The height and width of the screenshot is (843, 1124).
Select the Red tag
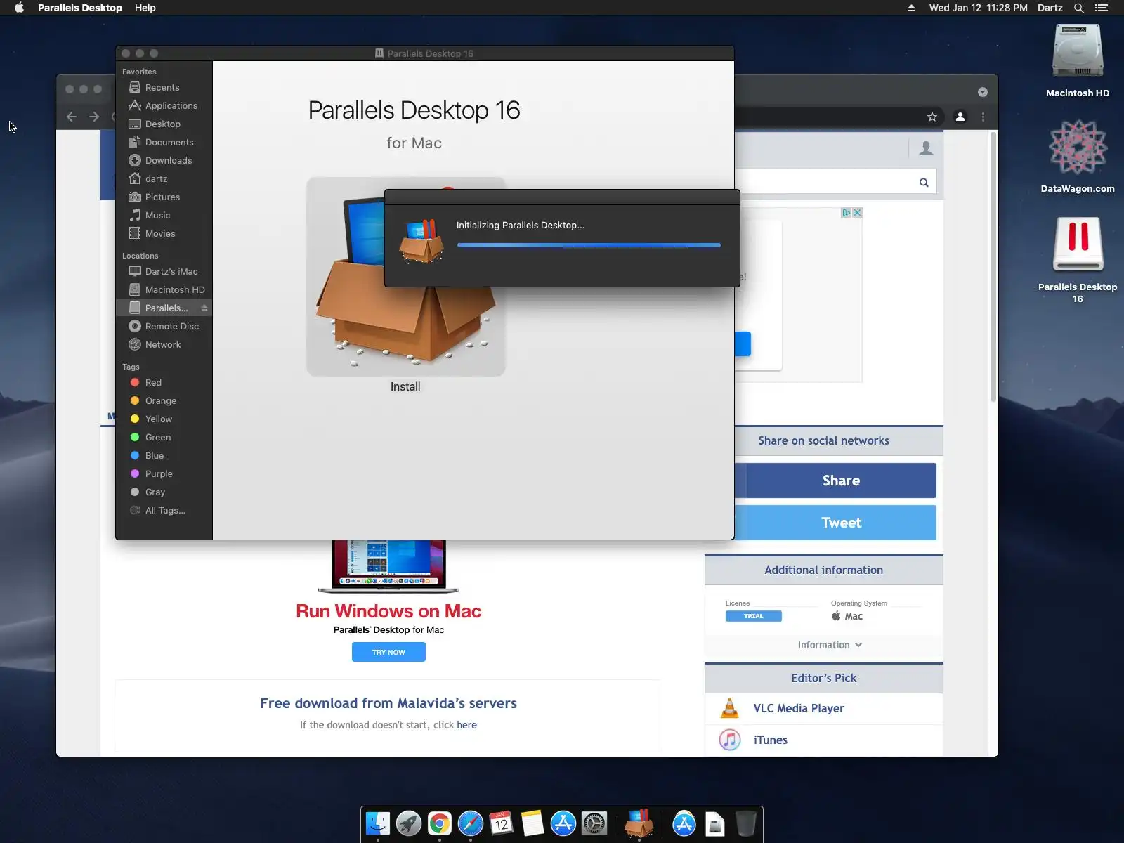[164, 382]
